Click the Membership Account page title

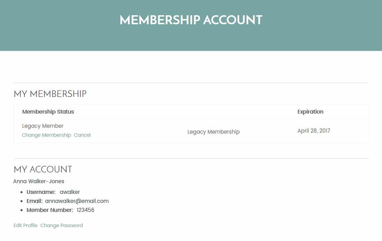click(191, 20)
